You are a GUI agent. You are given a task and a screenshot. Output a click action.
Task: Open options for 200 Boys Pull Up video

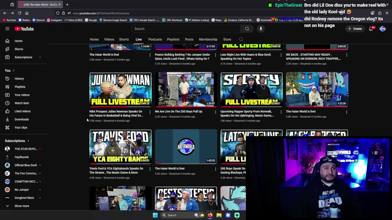tap(215, 112)
